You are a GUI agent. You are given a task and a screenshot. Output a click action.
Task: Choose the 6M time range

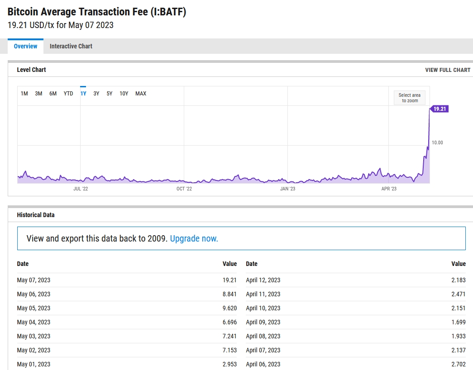53,94
